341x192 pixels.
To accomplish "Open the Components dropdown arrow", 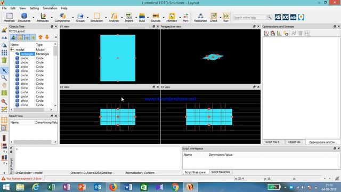I will [73, 17].
